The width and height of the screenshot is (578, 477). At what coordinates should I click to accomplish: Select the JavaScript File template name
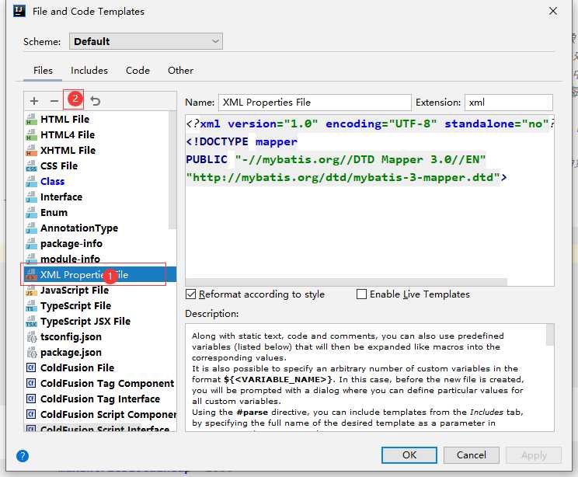coord(75,290)
